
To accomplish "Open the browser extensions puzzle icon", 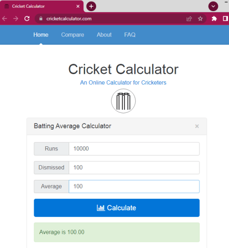I will point(214,18).
